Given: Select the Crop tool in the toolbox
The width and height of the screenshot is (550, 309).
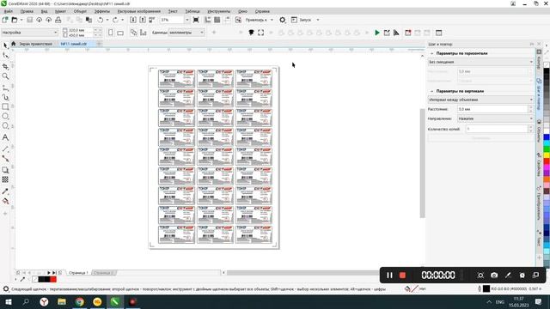Looking at the screenshot, I should click(5, 66).
